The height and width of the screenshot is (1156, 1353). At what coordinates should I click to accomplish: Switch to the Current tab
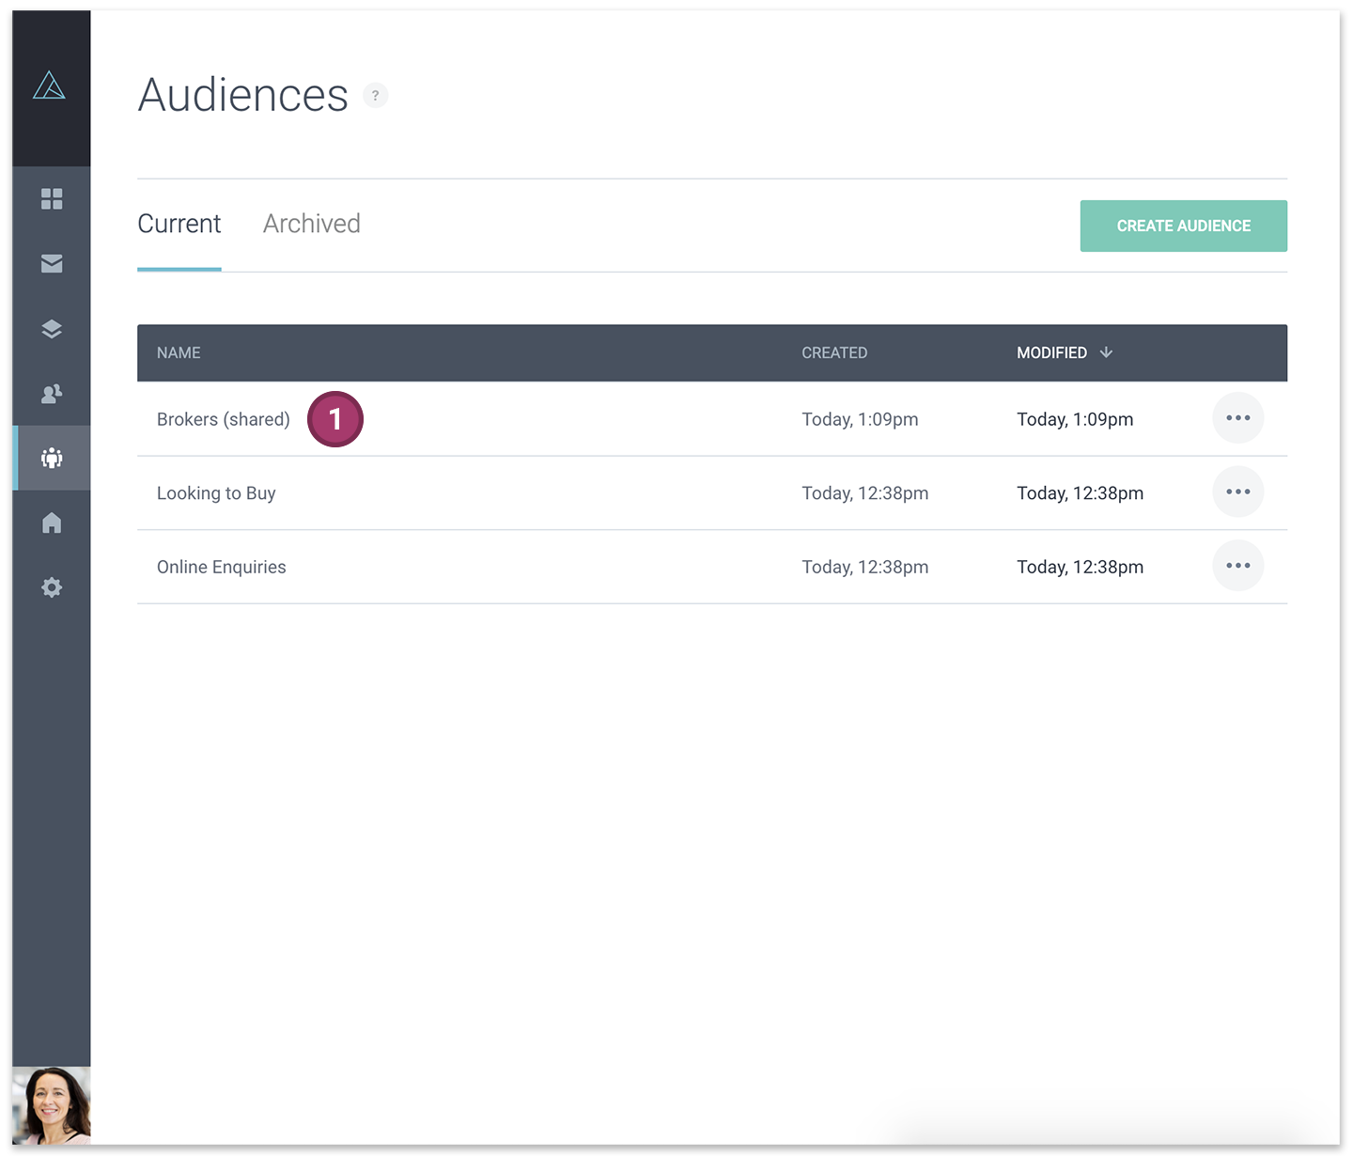pyautogui.click(x=179, y=224)
